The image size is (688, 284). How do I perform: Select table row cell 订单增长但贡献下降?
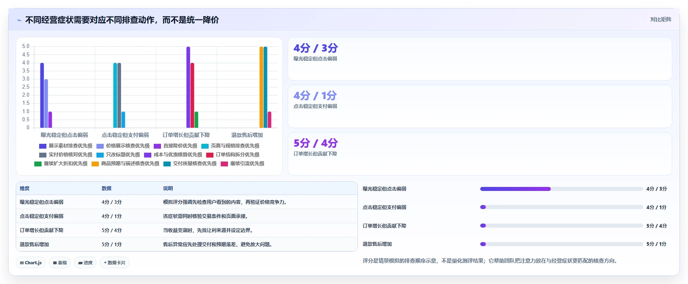click(x=42, y=230)
